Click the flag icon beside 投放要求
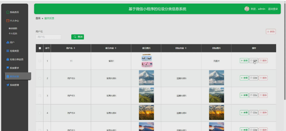The height and width of the screenshot is (131, 286). point(8,68)
